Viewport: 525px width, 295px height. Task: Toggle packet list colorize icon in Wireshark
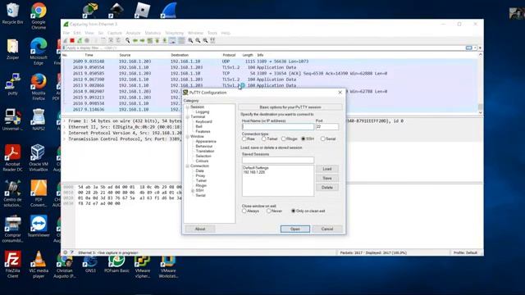pyautogui.click(x=181, y=40)
